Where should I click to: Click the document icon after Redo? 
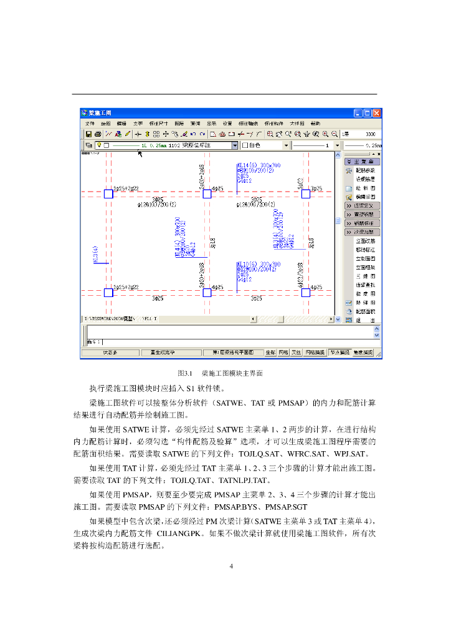pyautogui.click(x=212, y=134)
